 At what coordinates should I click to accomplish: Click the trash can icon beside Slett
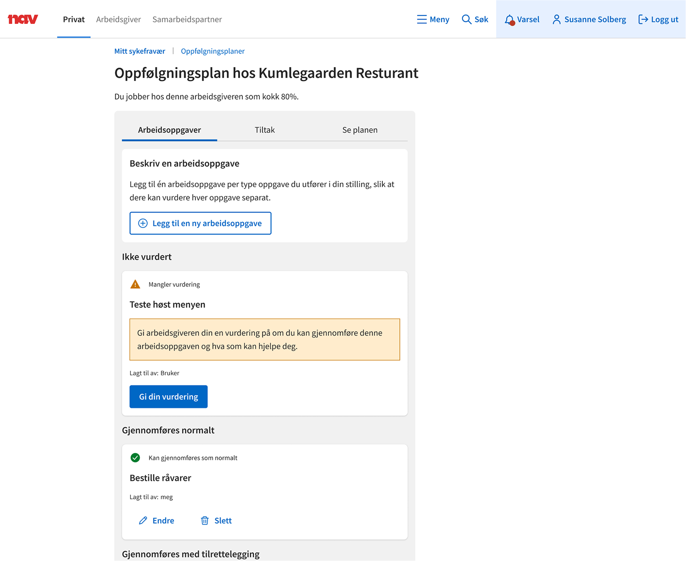[x=205, y=521]
